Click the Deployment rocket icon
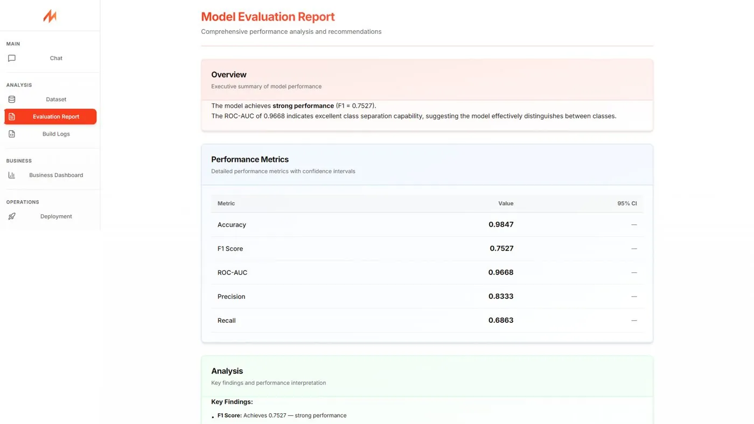754x424 pixels. (x=12, y=216)
